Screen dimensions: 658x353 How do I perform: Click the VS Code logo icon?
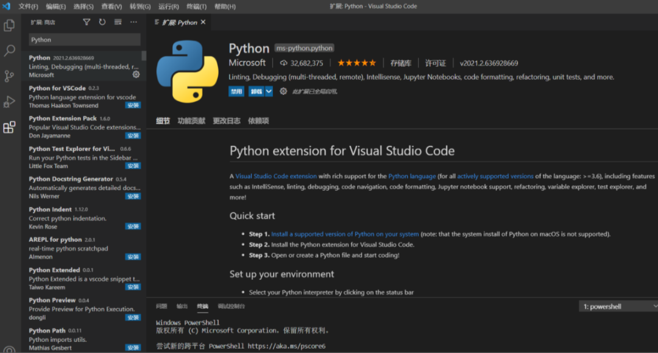(x=6, y=6)
